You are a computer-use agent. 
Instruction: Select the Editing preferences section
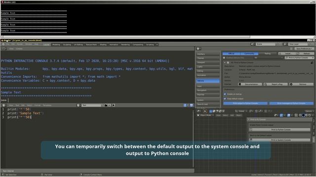[208, 71]
